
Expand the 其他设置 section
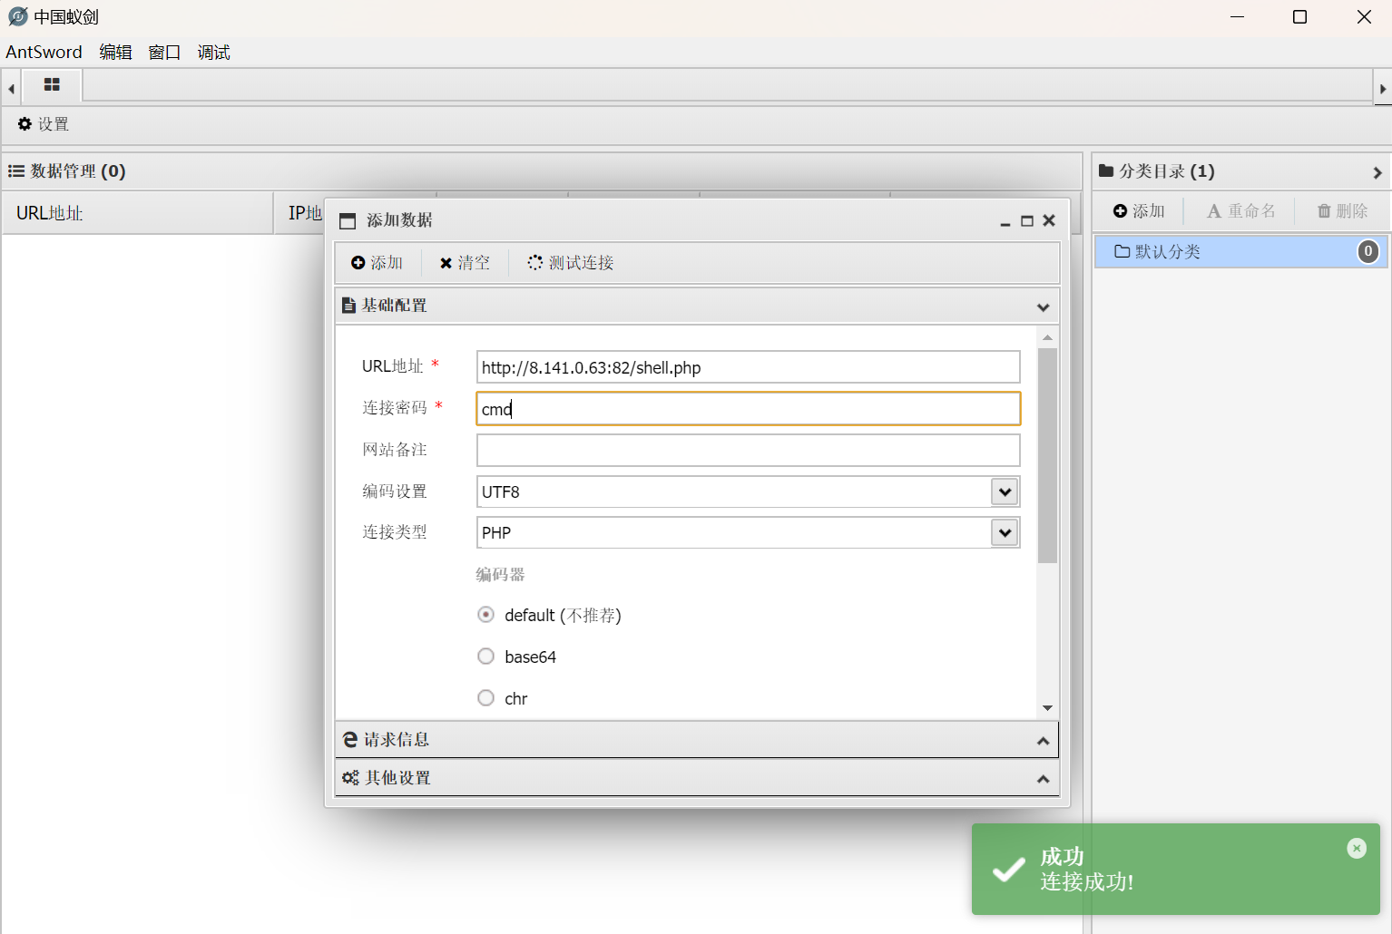pyautogui.click(x=1044, y=780)
